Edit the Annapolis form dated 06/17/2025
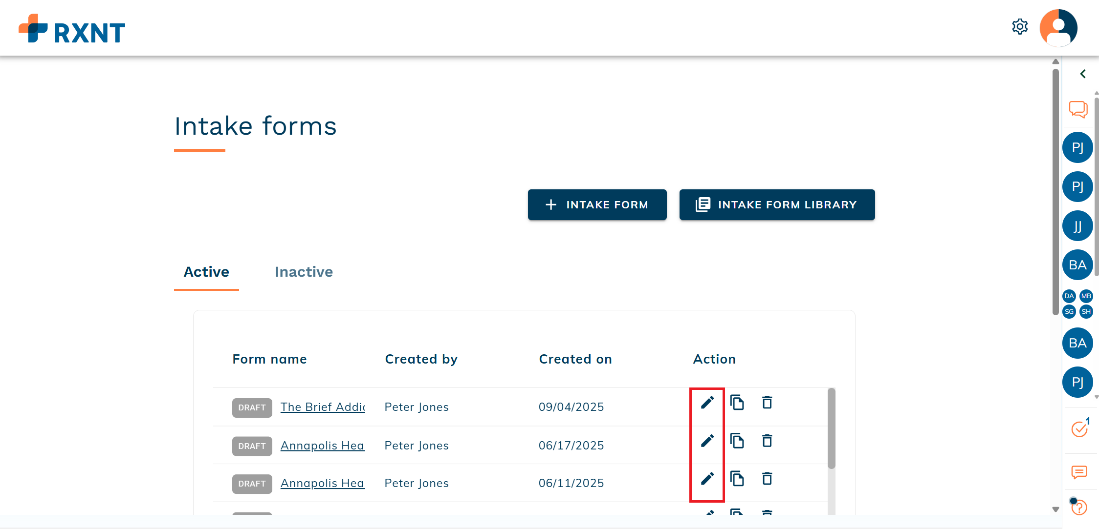The image size is (1099, 529). click(706, 441)
